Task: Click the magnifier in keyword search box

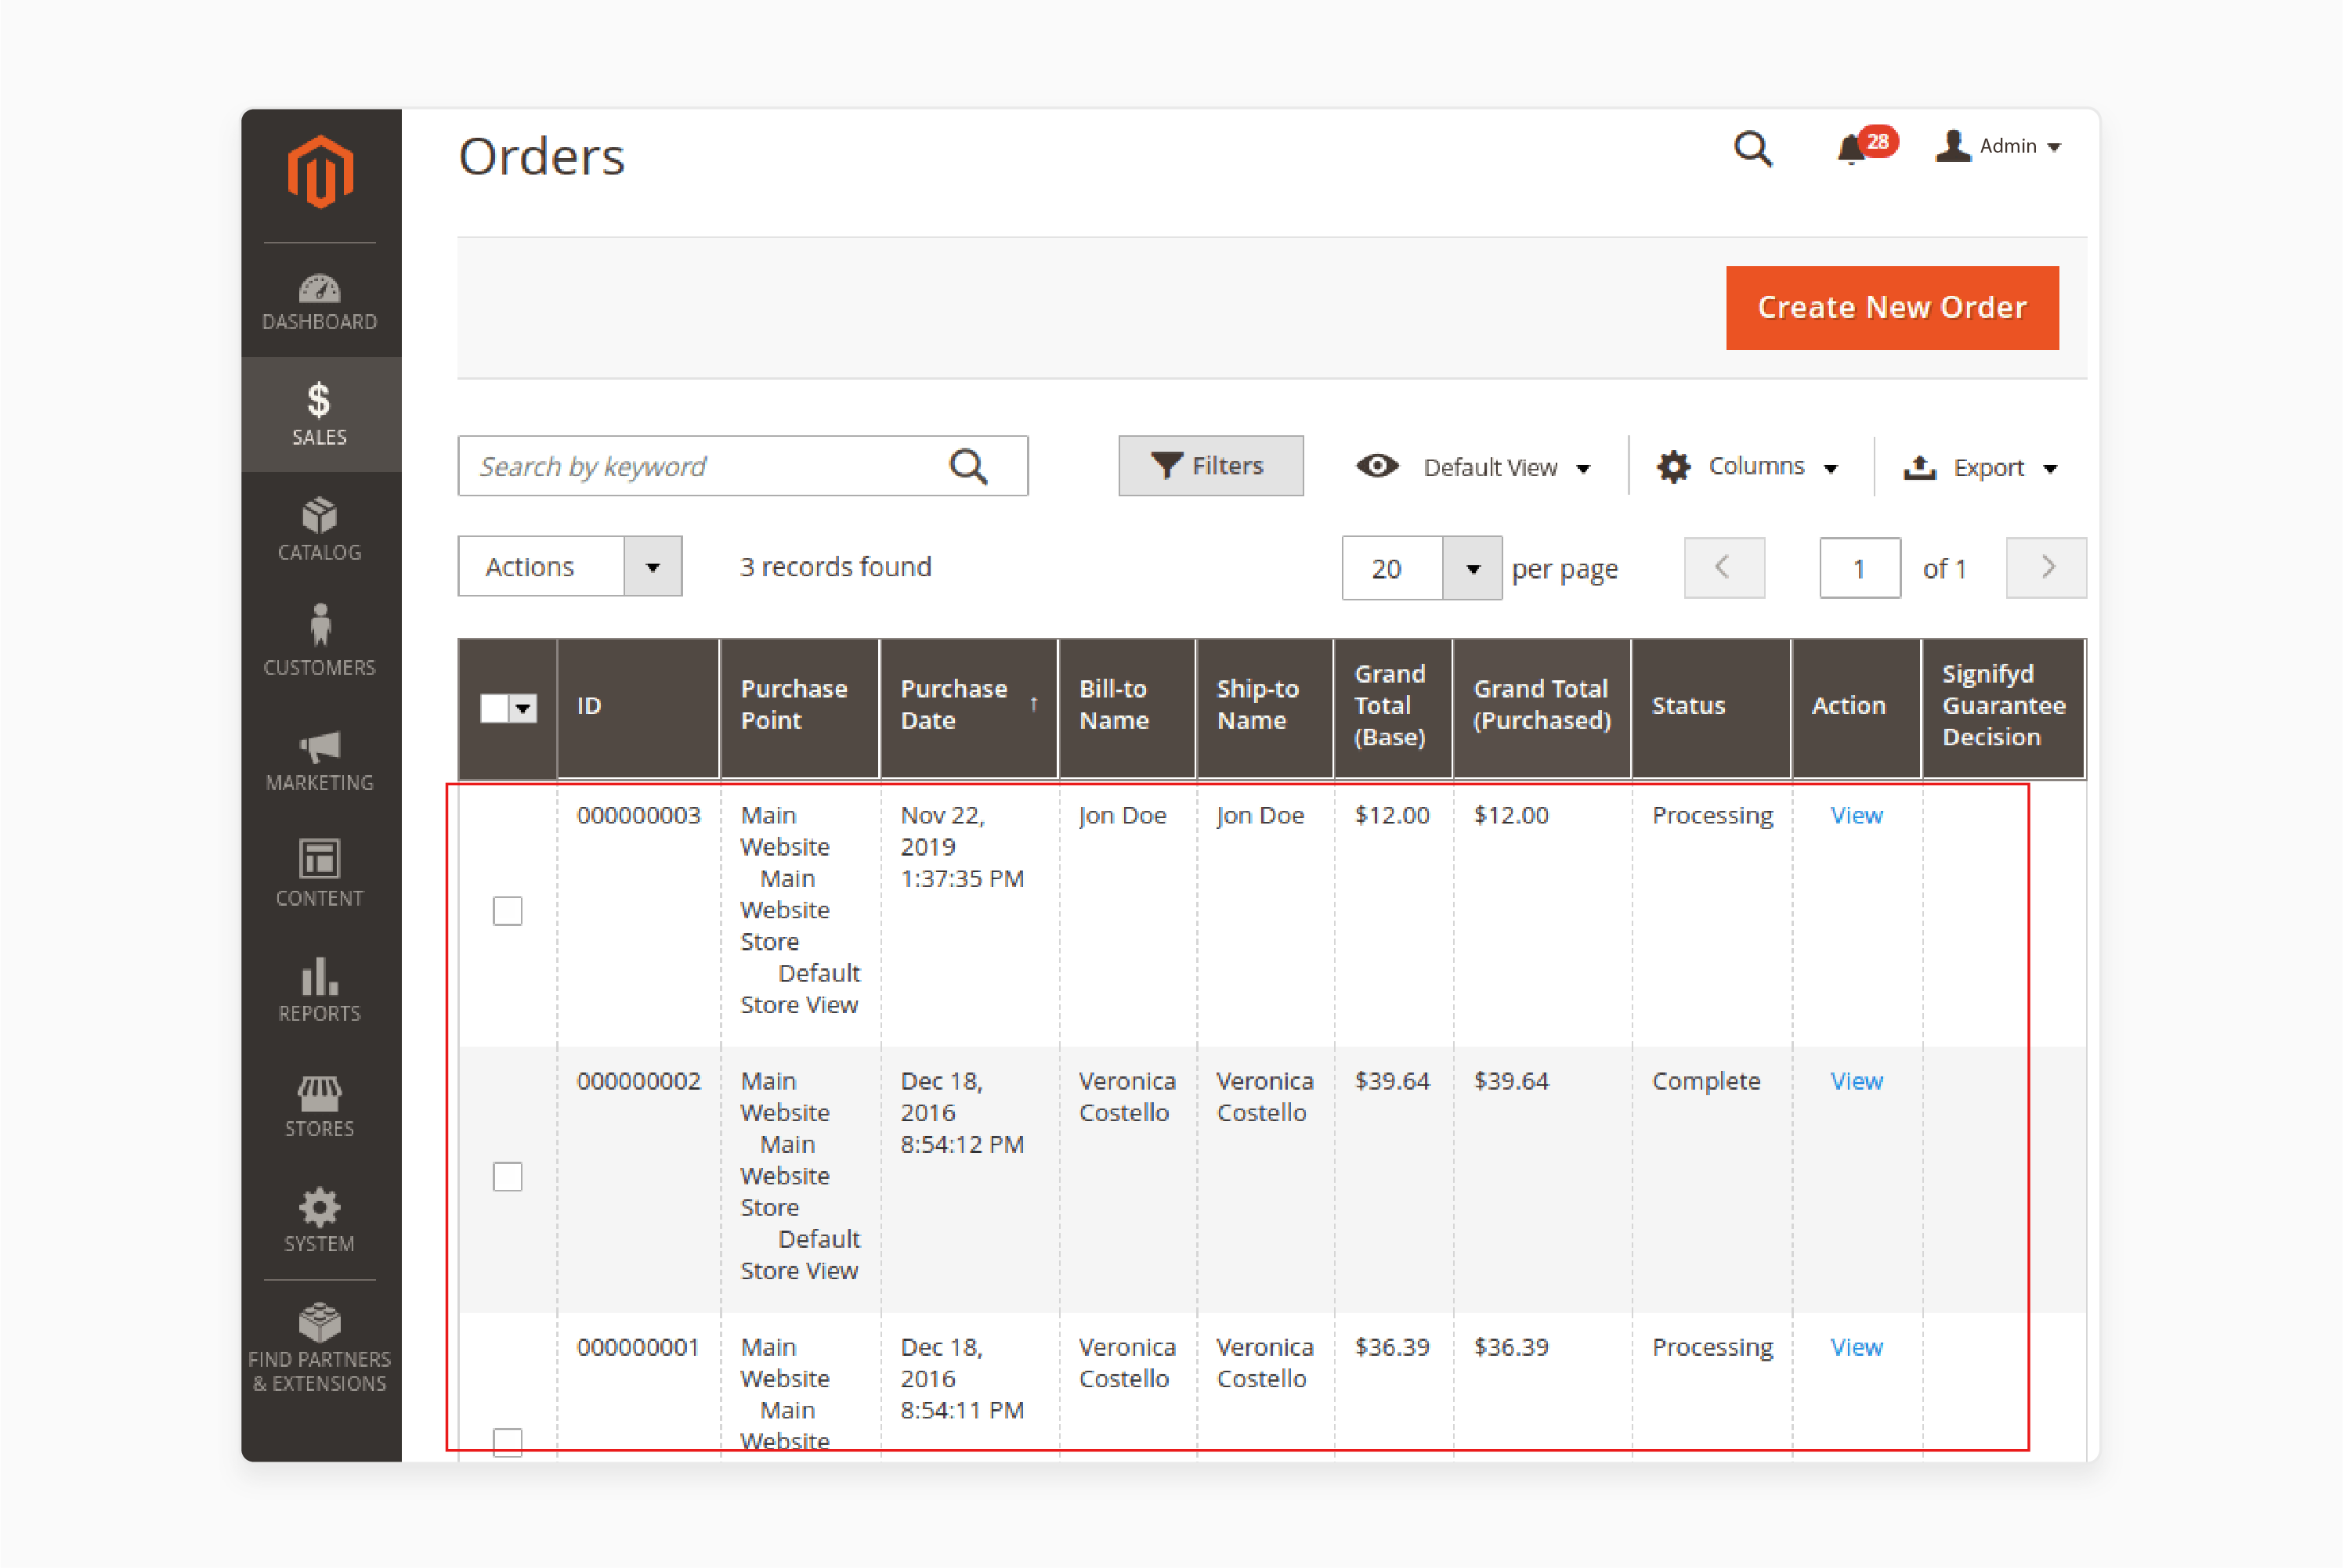Action: click(x=968, y=466)
